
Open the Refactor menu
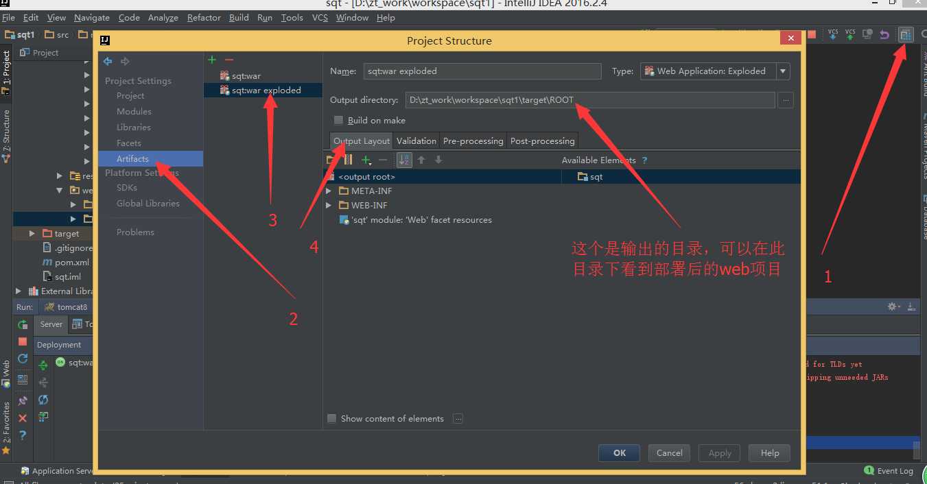click(204, 18)
